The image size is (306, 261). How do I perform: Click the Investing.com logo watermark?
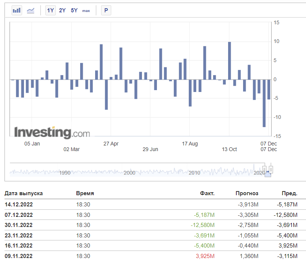[52, 132]
